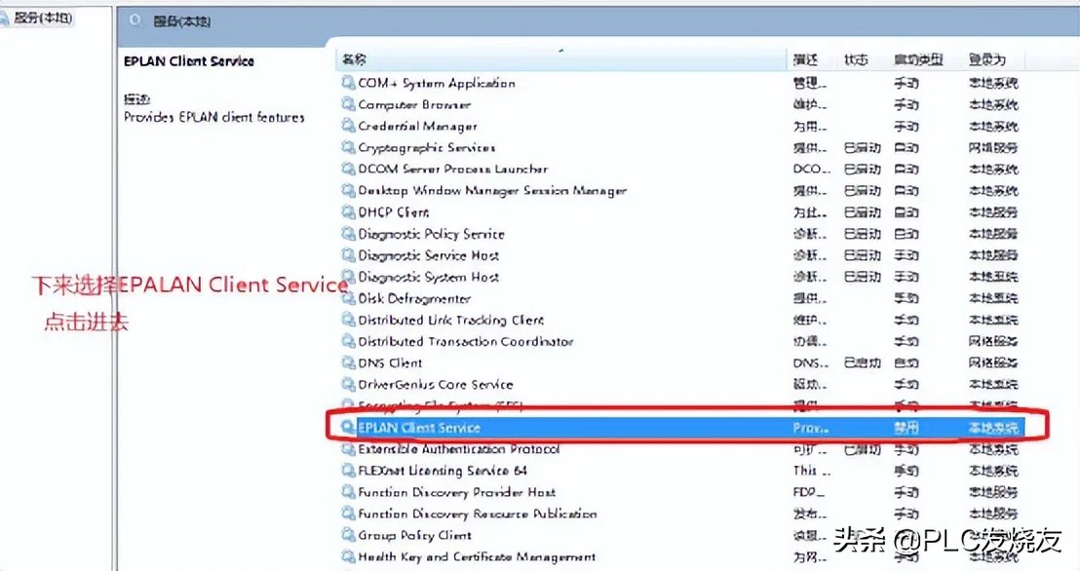
Task: Select the Computer Browser service row
Action: (414, 104)
